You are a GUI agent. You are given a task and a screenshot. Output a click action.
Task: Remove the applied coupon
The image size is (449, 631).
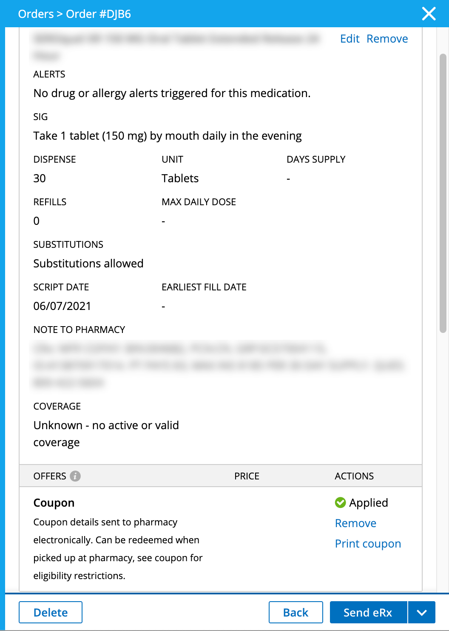pyautogui.click(x=355, y=523)
